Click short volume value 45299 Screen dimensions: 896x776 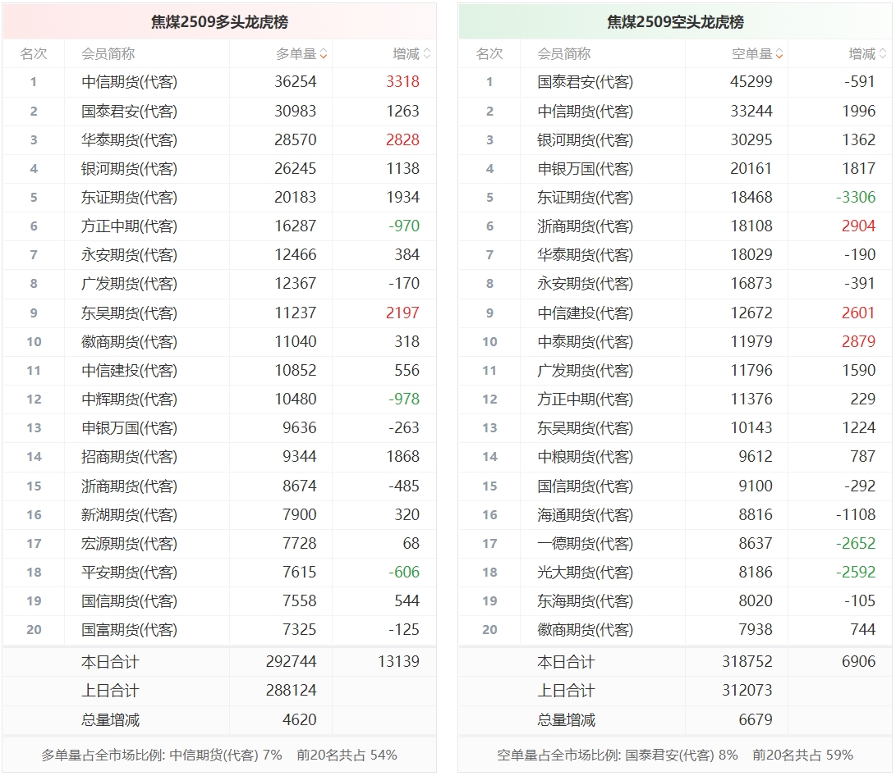(751, 81)
